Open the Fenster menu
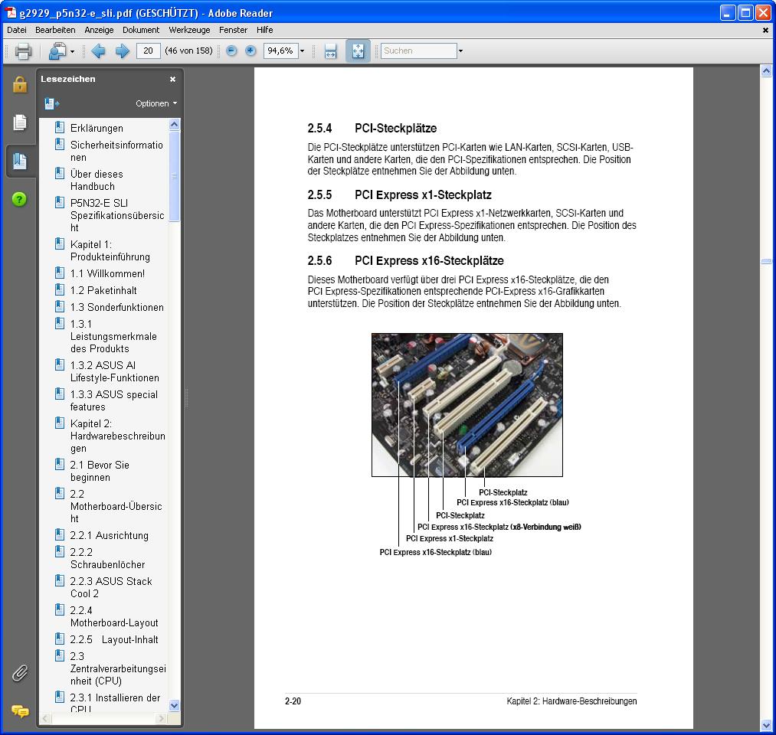The width and height of the screenshot is (776, 735). 233,30
